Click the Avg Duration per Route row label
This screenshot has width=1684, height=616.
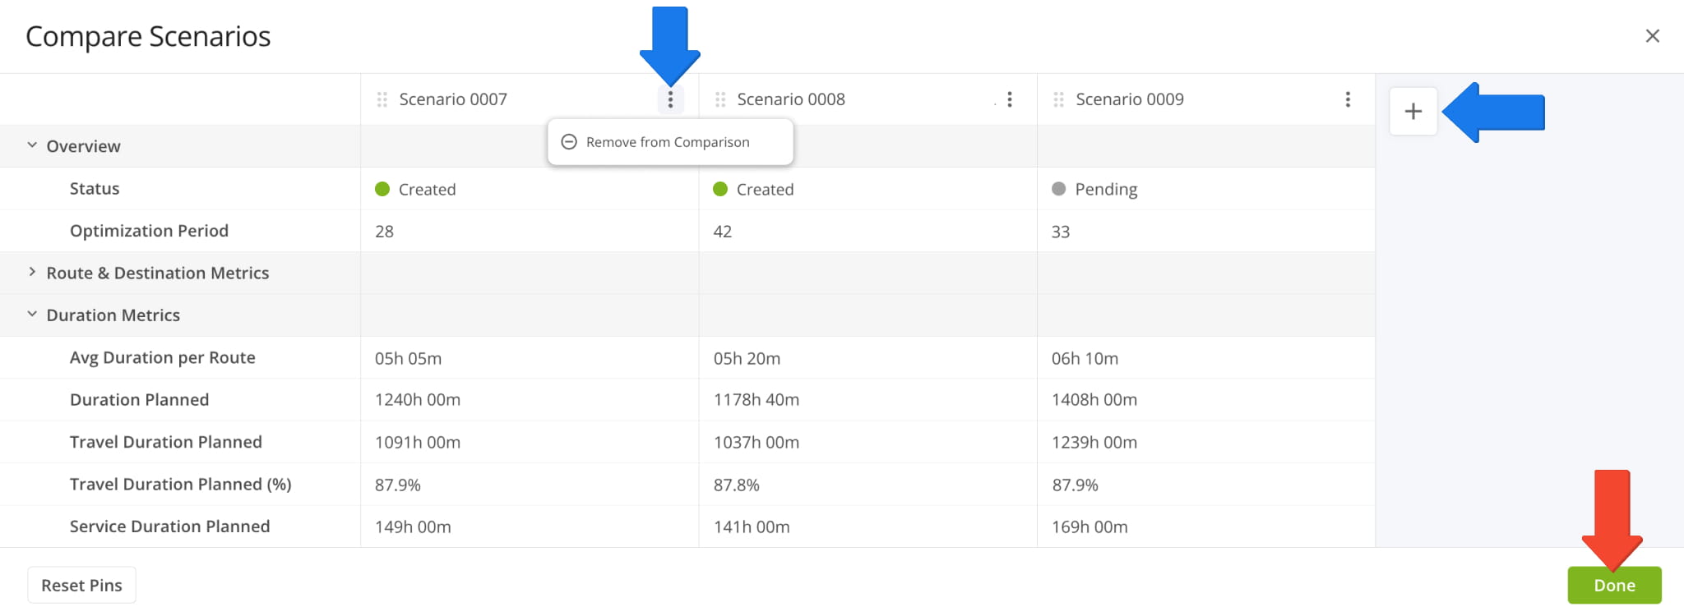click(x=162, y=357)
